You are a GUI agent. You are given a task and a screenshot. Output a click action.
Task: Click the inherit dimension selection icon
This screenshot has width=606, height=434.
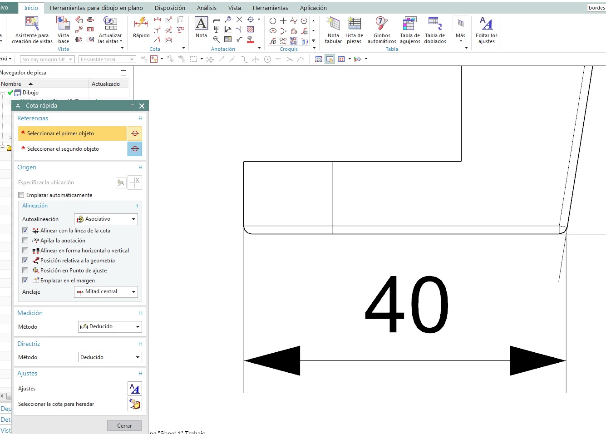(x=135, y=404)
